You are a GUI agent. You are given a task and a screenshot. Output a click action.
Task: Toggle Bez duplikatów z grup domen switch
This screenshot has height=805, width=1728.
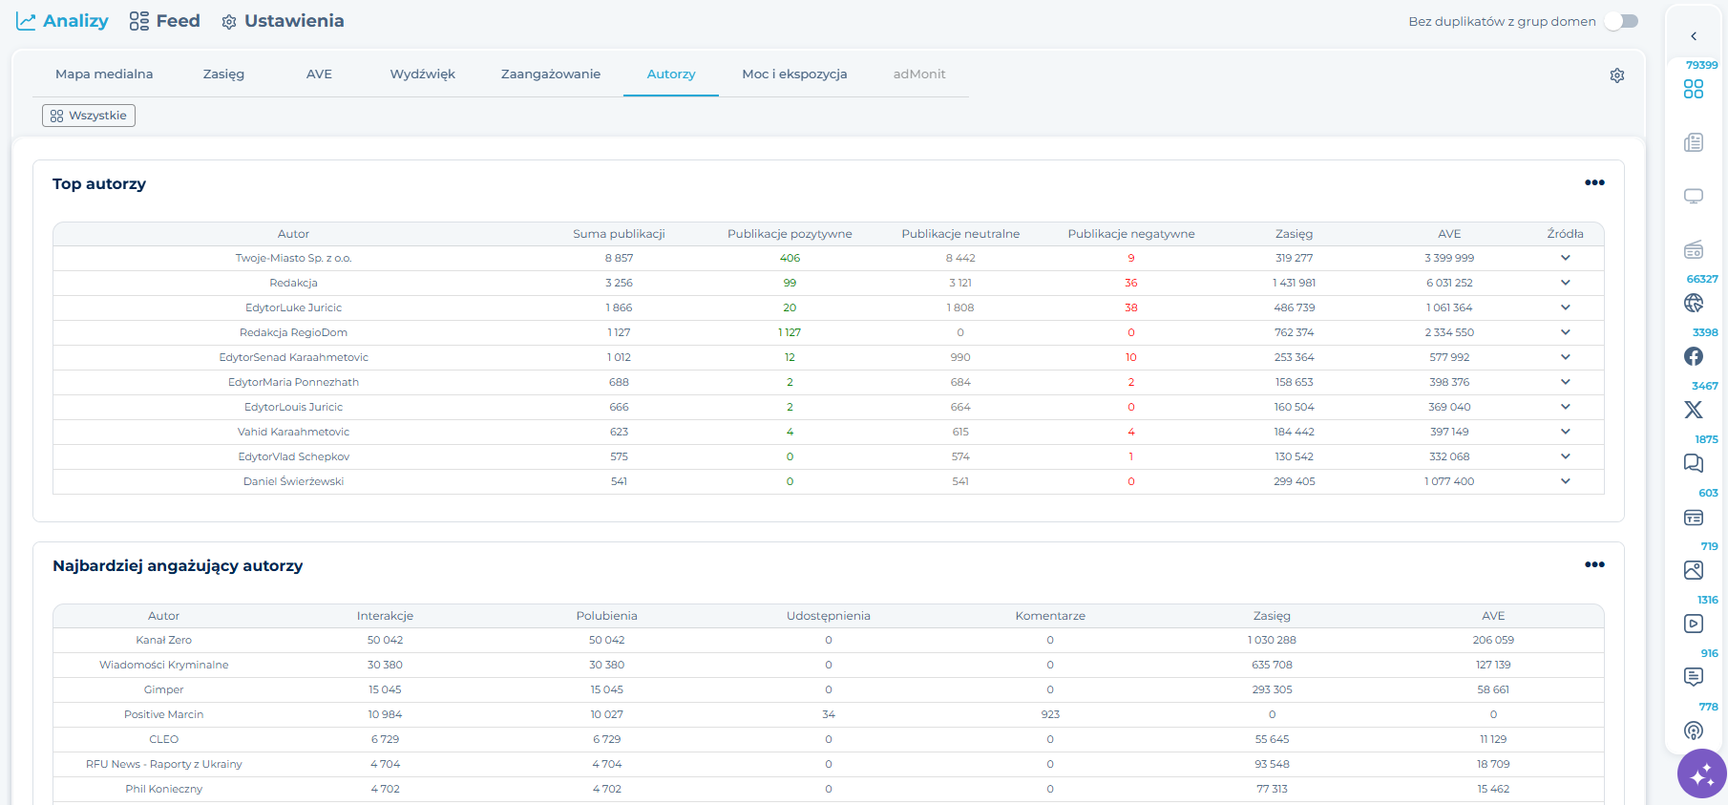tap(1621, 21)
